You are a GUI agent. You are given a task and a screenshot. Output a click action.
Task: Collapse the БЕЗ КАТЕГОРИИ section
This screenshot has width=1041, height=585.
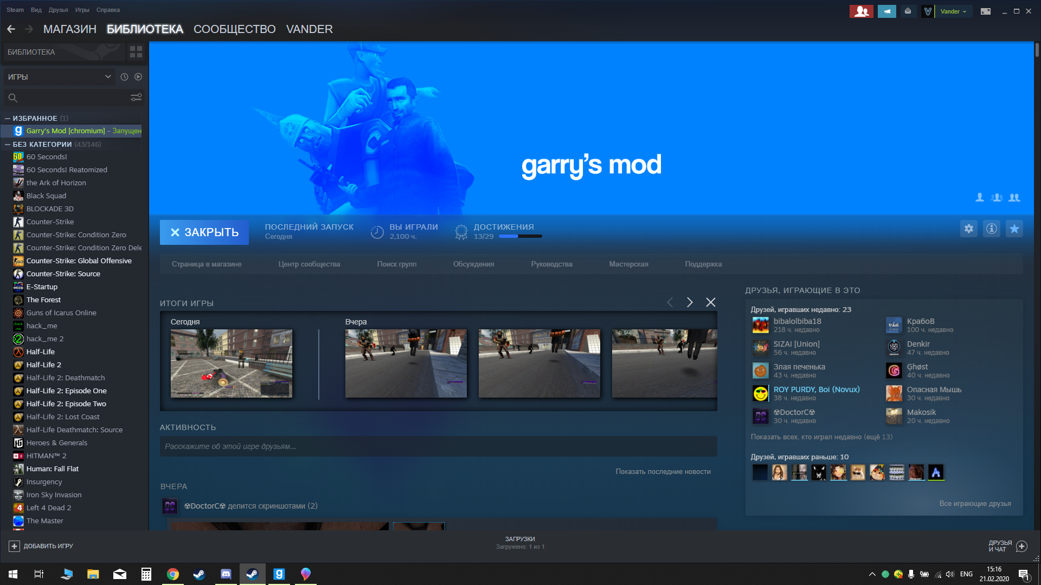(x=8, y=144)
